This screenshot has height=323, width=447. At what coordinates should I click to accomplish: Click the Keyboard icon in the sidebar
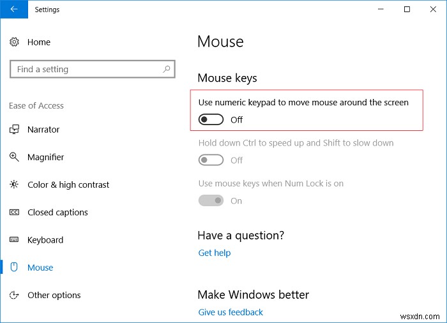pyautogui.click(x=14, y=240)
